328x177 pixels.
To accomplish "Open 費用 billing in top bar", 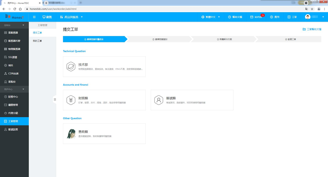I will click(275, 17).
